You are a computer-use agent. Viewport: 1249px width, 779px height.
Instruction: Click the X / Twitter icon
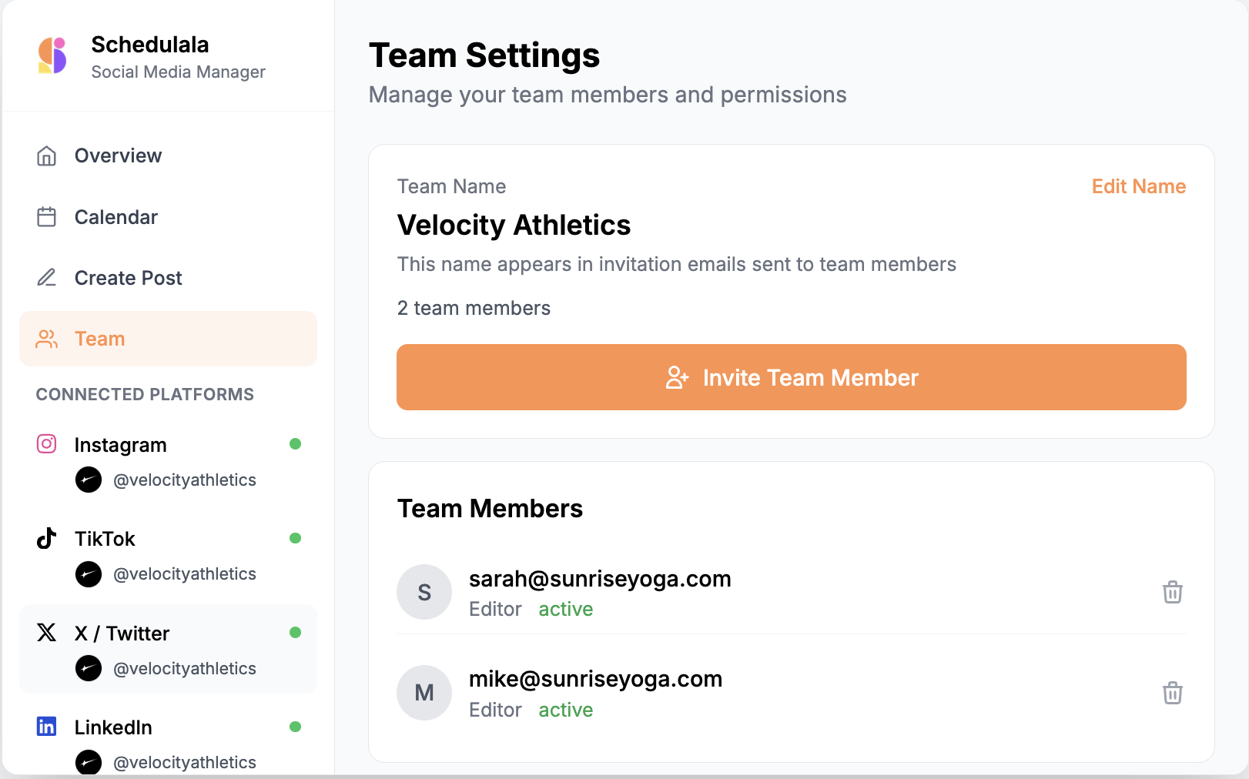pos(46,633)
